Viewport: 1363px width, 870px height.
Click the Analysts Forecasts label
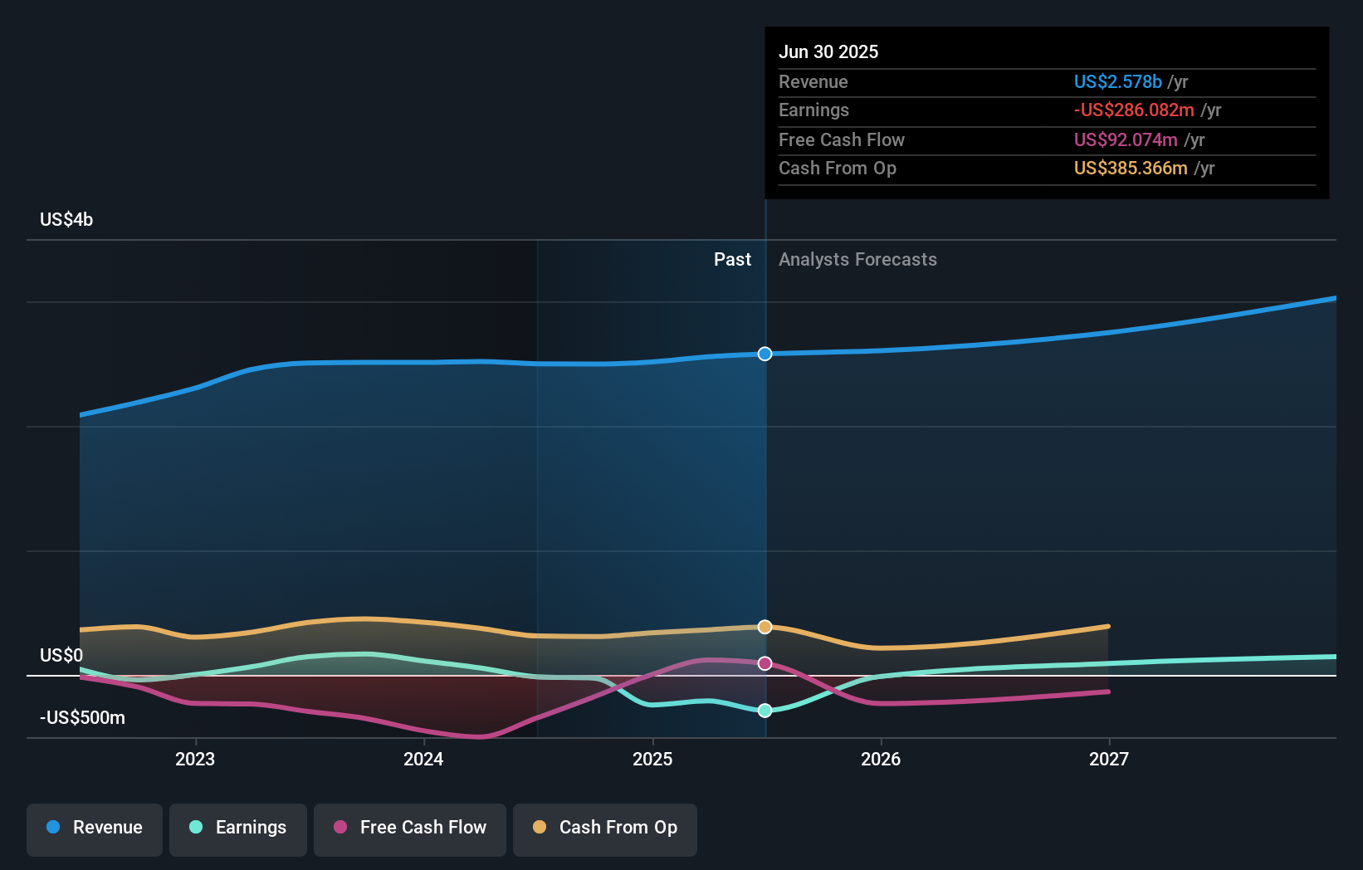tap(857, 260)
